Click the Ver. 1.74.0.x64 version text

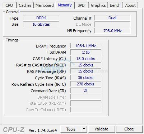(43, 130)
